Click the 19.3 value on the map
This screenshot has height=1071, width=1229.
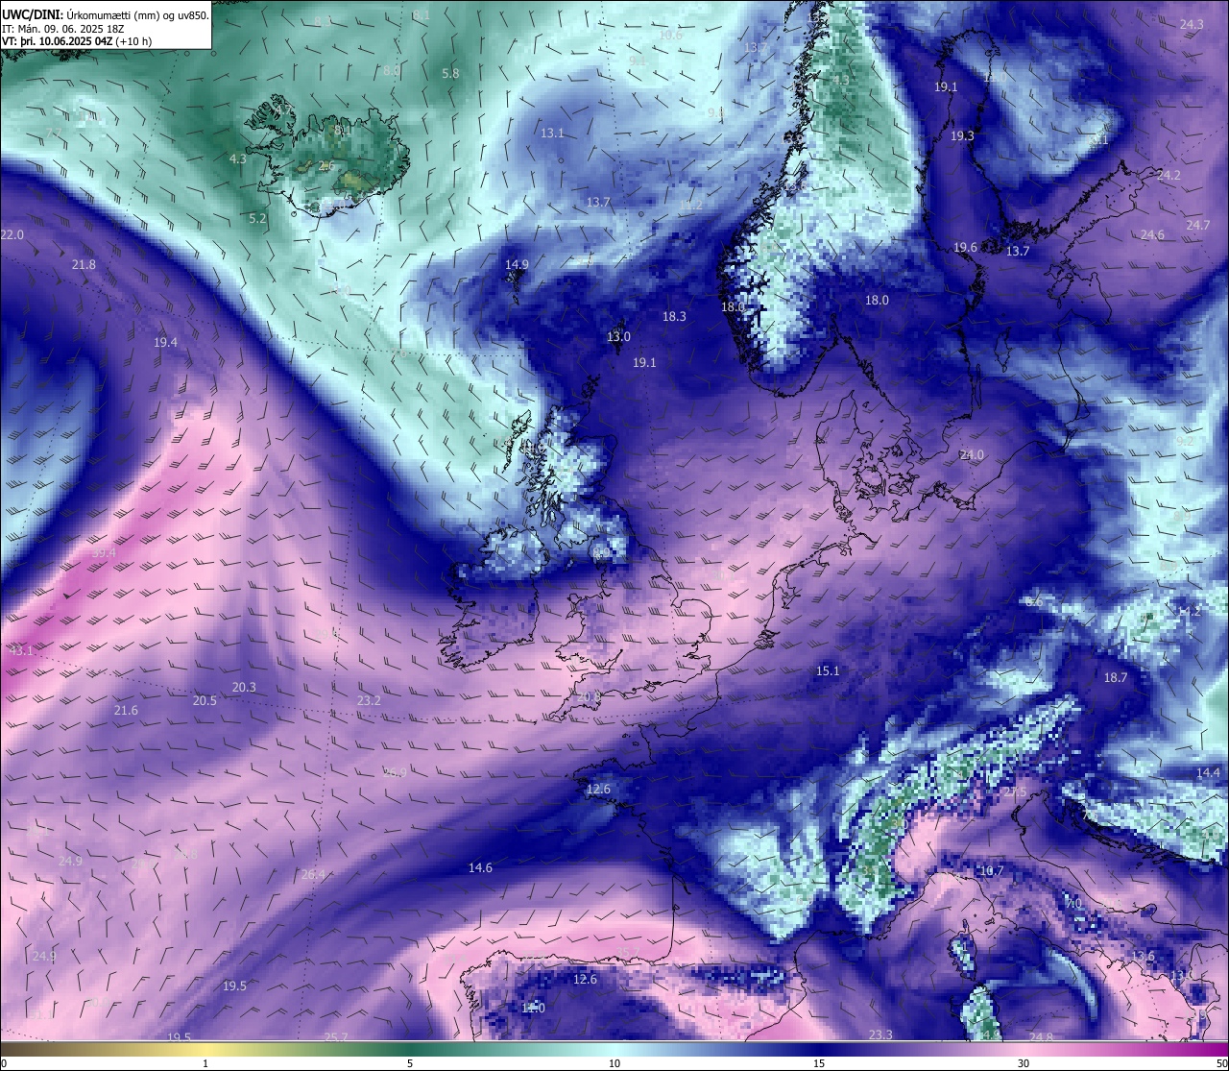tap(962, 135)
